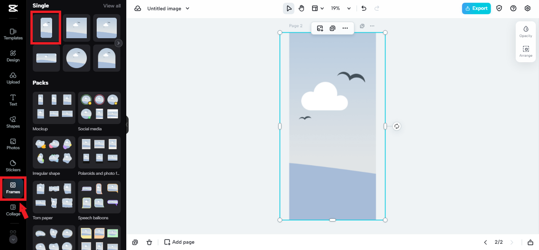The height and width of the screenshot is (250, 539).
Task: Open the help question mark icon
Action: pos(513,8)
